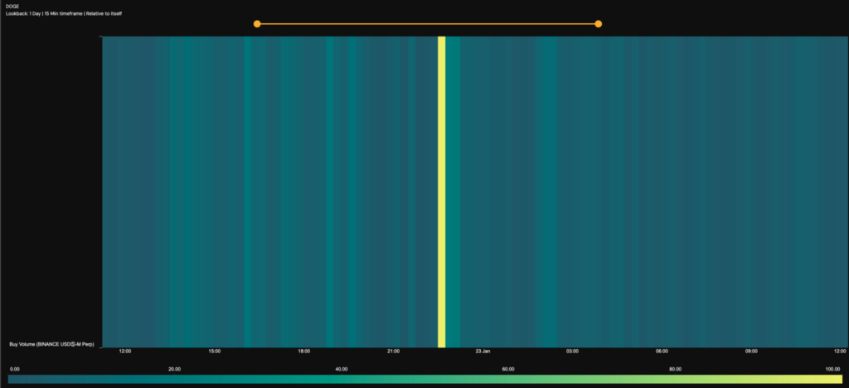Viewport: 849px width, 388px height.
Task: Click the 03:00 time axis label
Action: (x=572, y=352)
